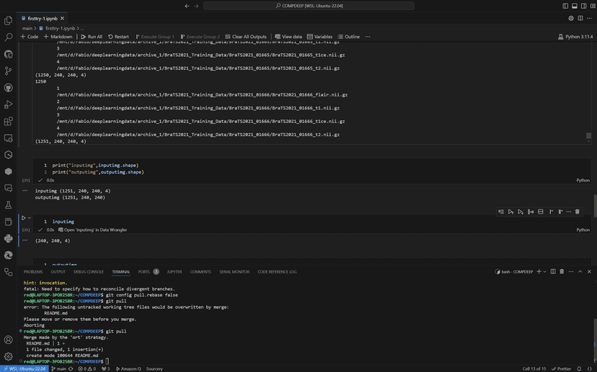This screenshot has width=597, height=372.
Task: Open the notebook toolbar more actions ellipsis
Action: click(367, 37)
